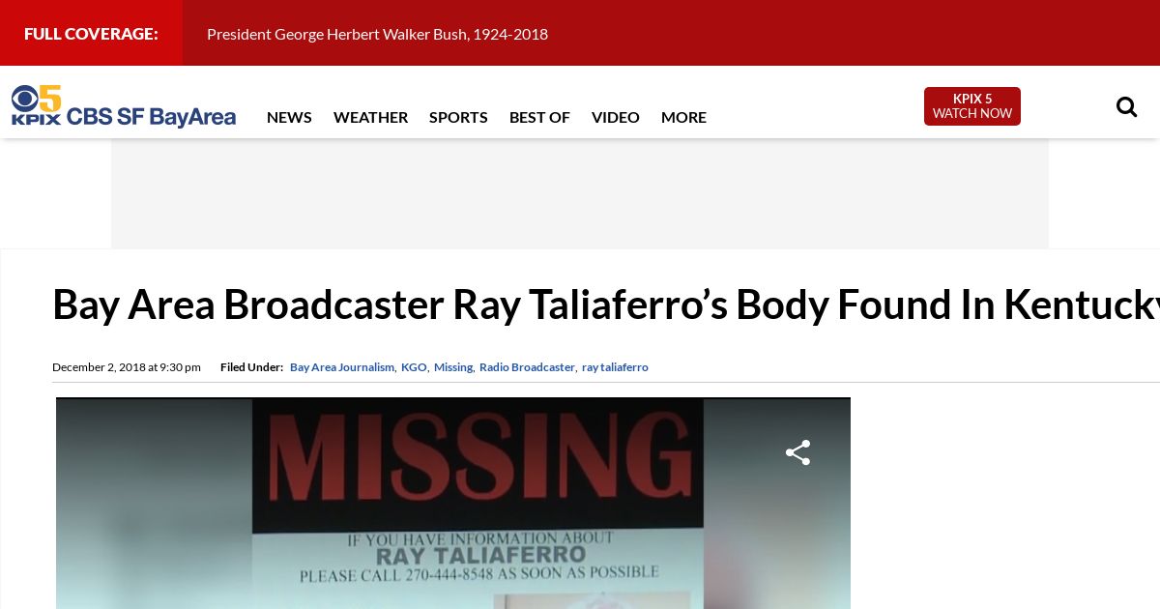Open the KGO tag link

tap(414, 367)
